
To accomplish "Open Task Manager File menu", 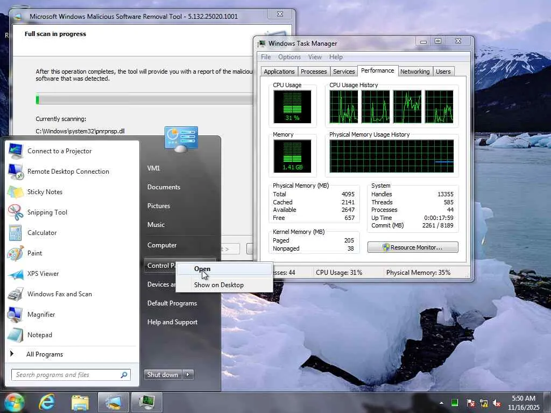I will coord(266,57).
